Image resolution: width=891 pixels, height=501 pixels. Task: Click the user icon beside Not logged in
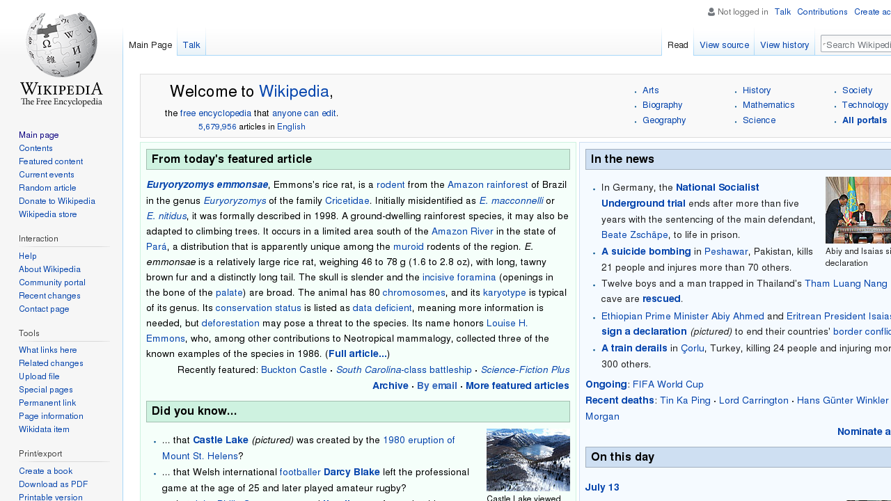pyautogui.click(x=711, y=12)
